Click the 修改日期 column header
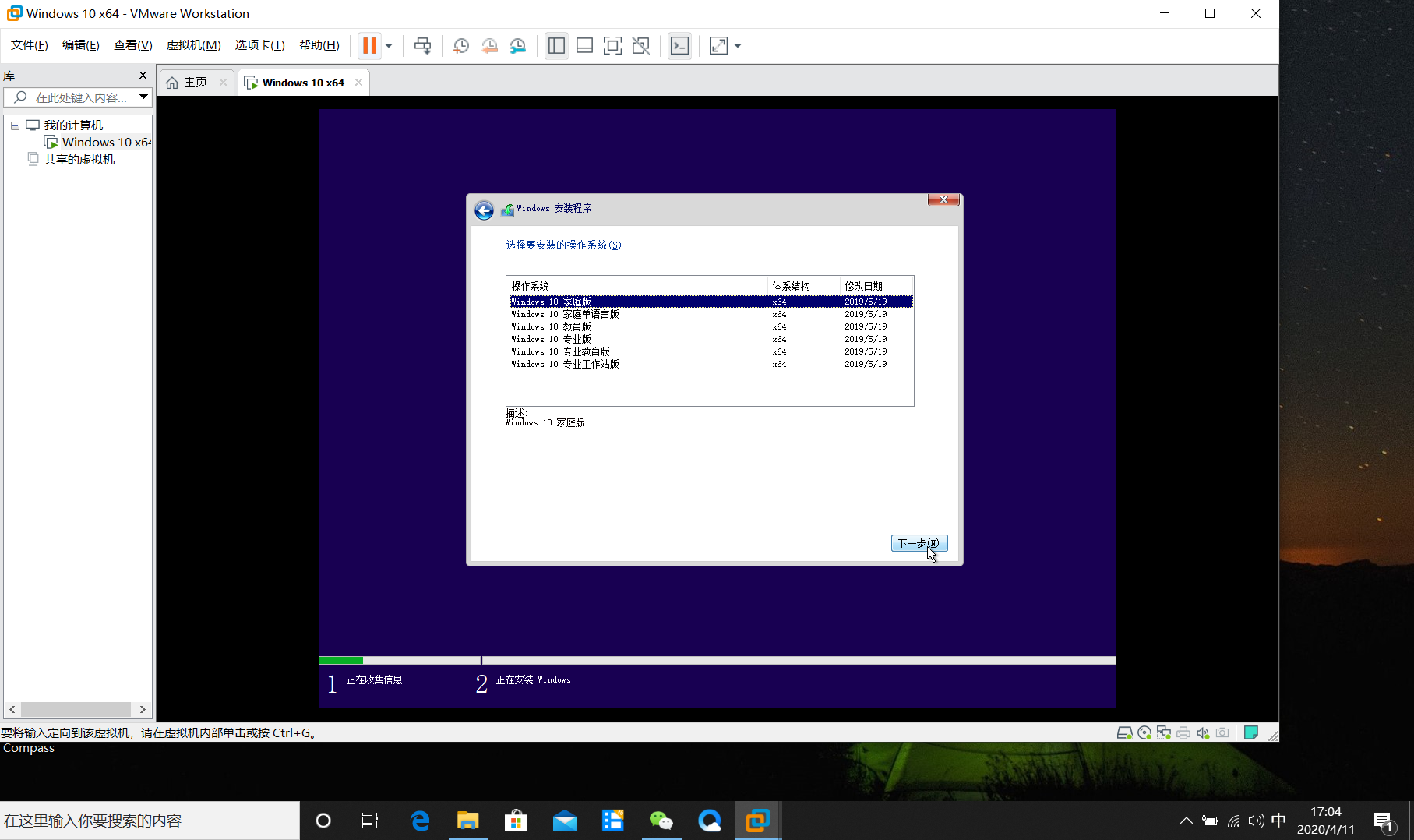The image size is (1414, 840). [876, 286]
